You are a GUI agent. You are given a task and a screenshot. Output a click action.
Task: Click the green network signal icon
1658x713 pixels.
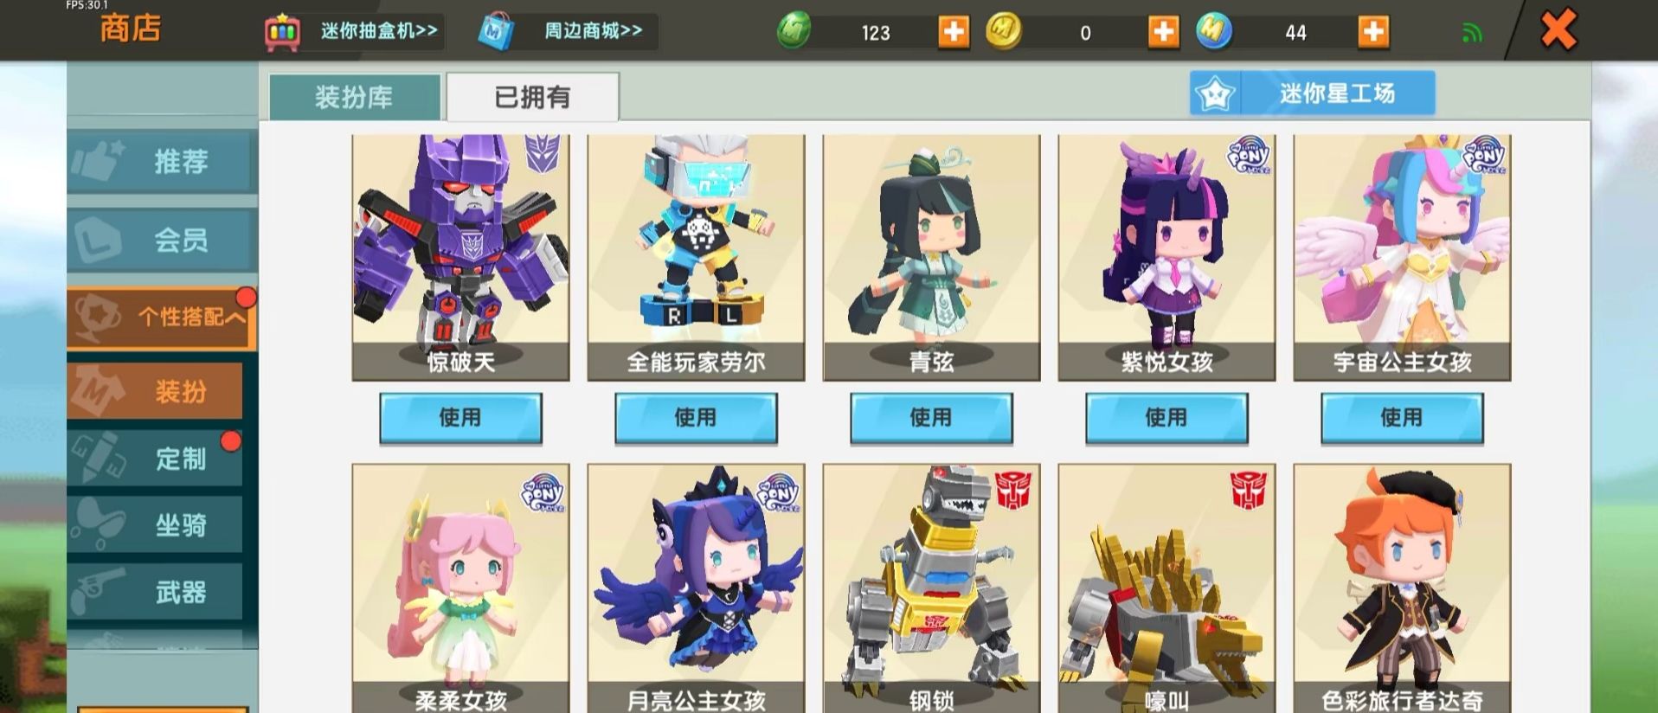click(x=1472, y=34)
